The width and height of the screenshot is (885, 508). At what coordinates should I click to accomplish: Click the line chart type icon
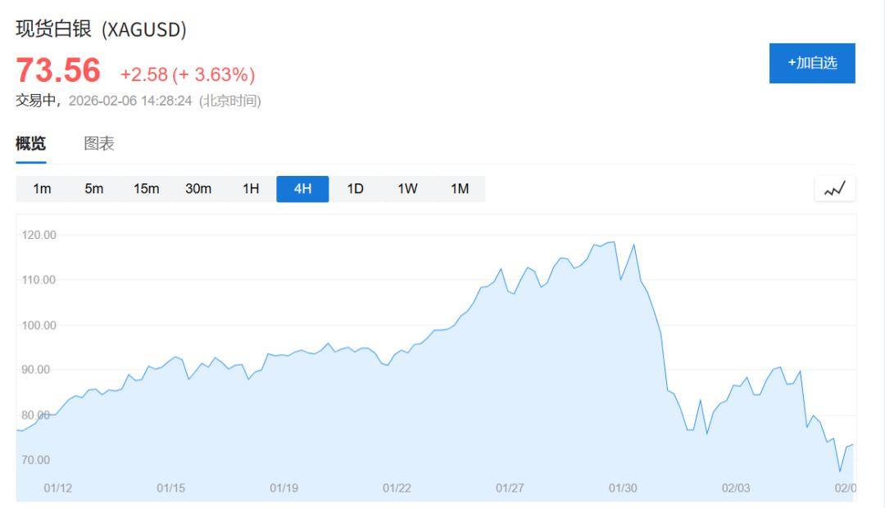834,189
